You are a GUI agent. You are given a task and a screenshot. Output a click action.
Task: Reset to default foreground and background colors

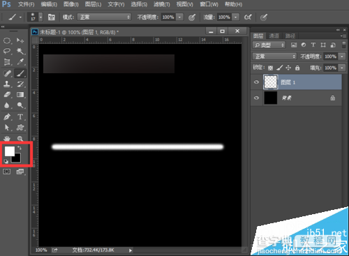[x=6, y=162]
